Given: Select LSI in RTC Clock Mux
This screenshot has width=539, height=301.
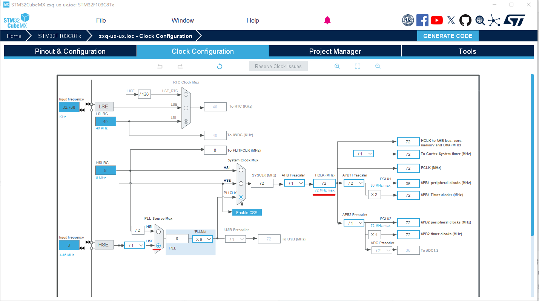Looking at the screenshot, I should (186, 122).
